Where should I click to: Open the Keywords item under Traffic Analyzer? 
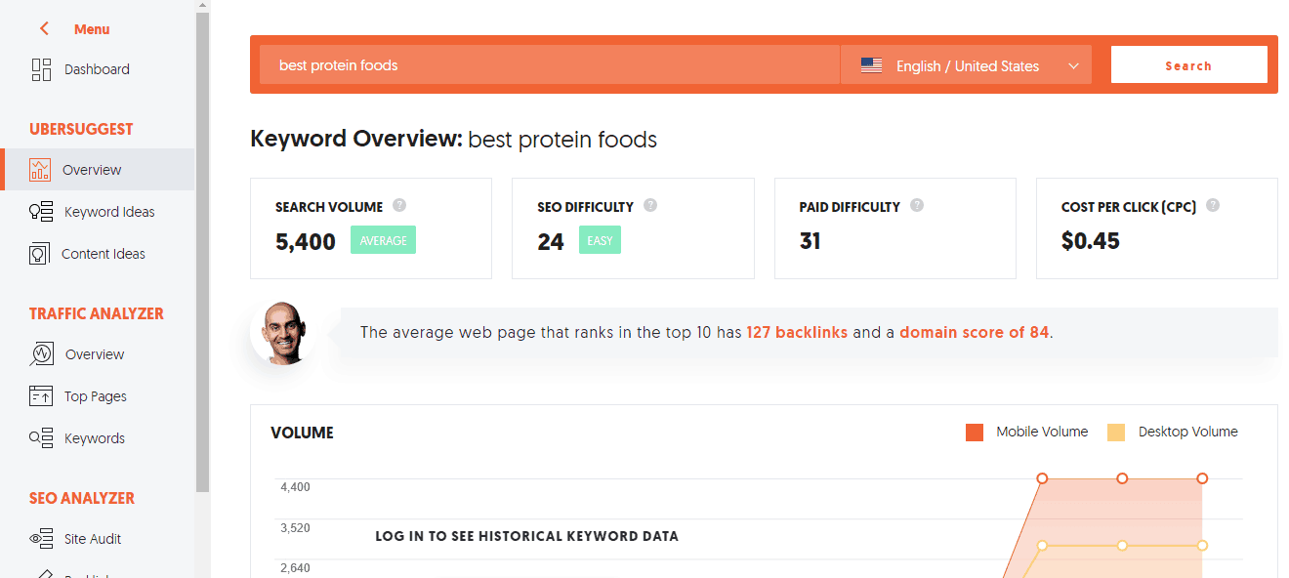[95, 438]
